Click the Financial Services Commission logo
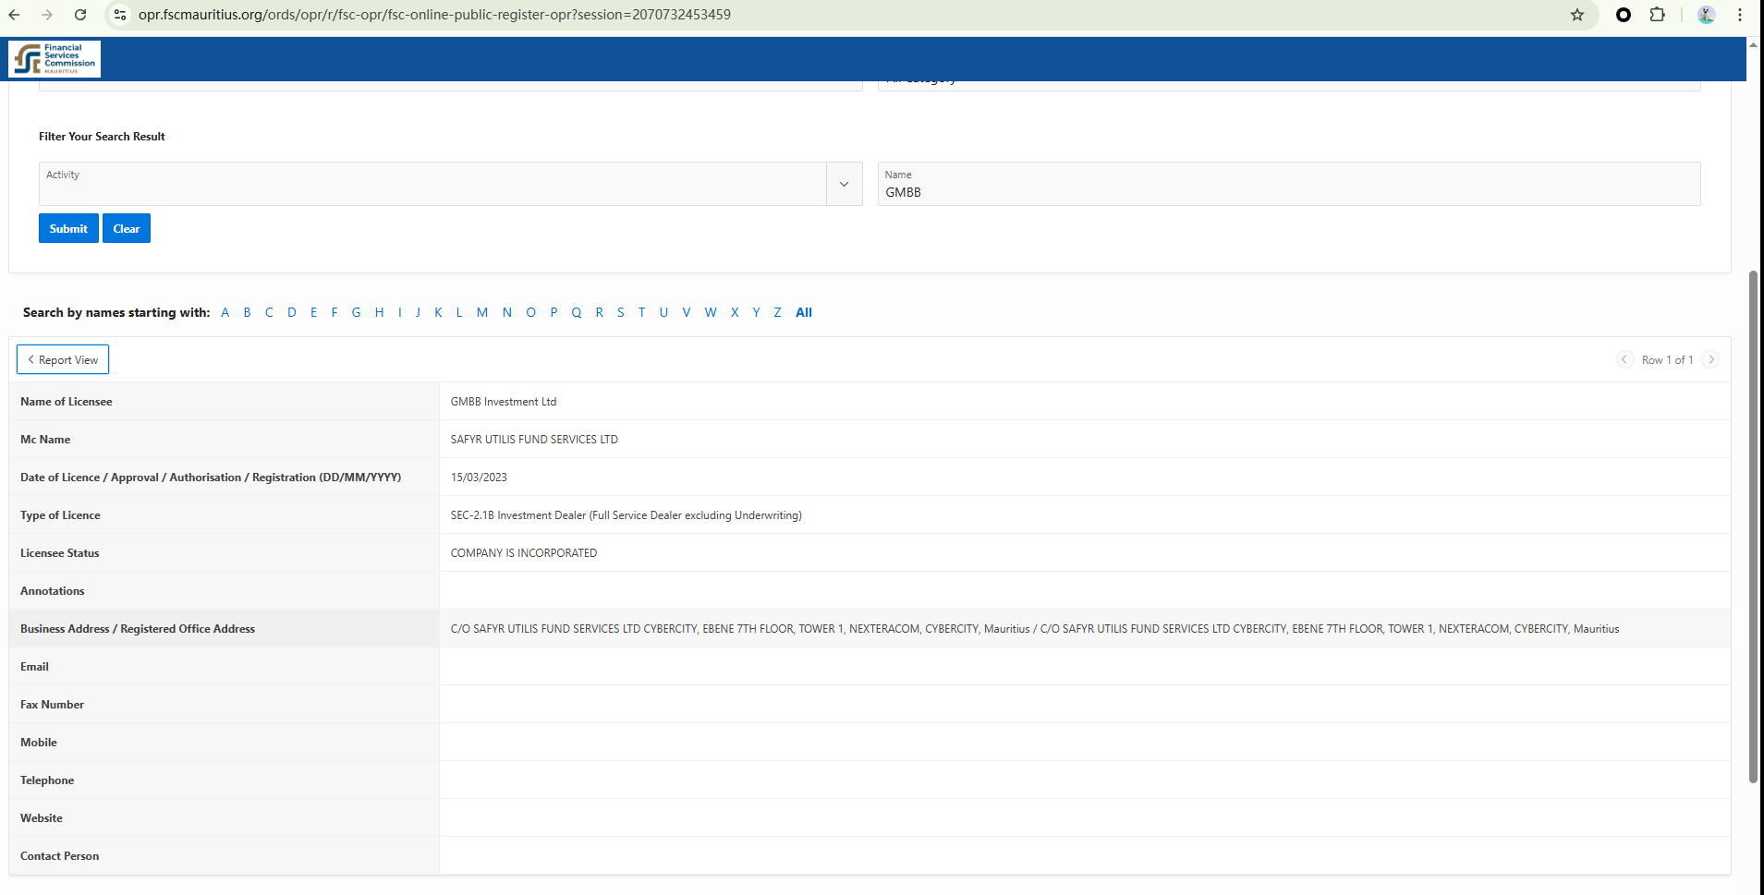Viewport: 1764px width, 895px height. [x=55, y=59]
